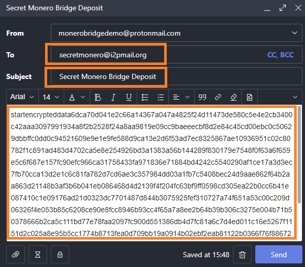Click the CC, BCC link

click(x=280, y=55)
